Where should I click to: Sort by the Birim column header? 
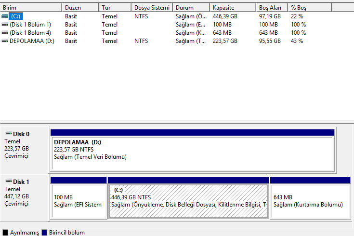coord(31,8)
